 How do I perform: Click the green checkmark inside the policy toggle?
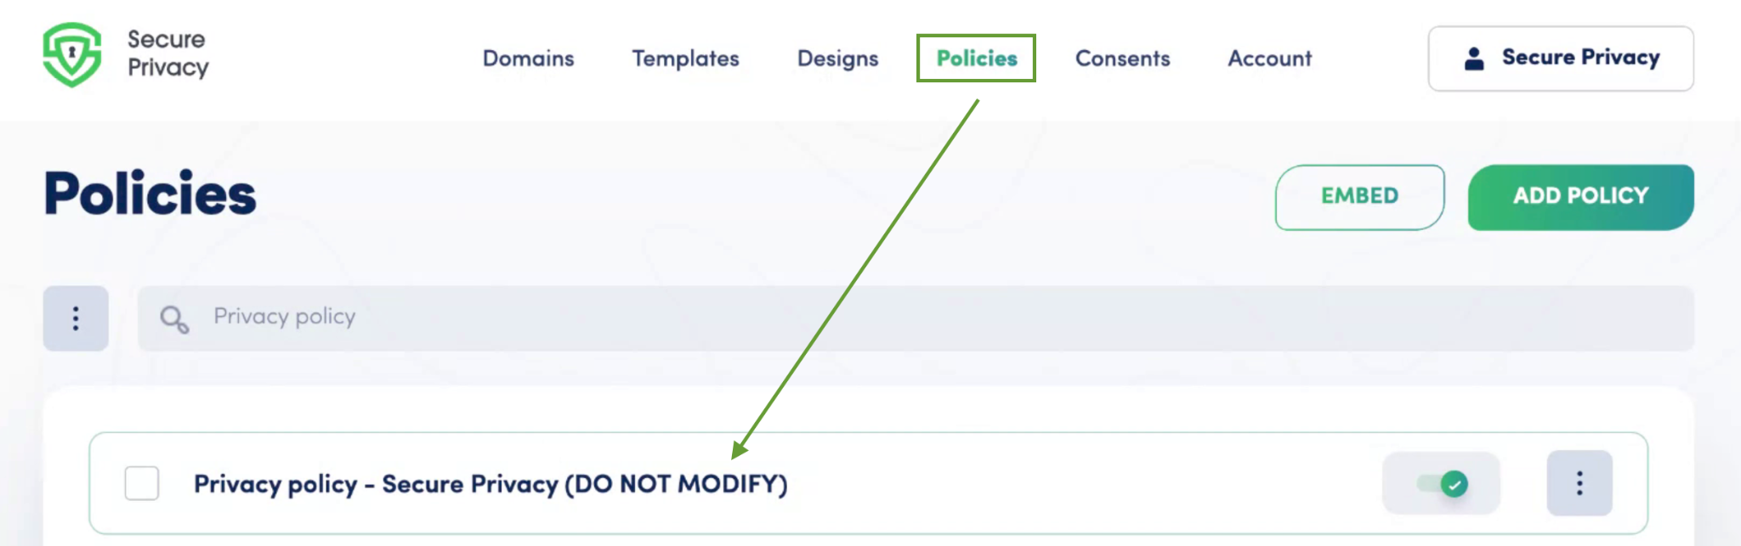(1455, 483)
